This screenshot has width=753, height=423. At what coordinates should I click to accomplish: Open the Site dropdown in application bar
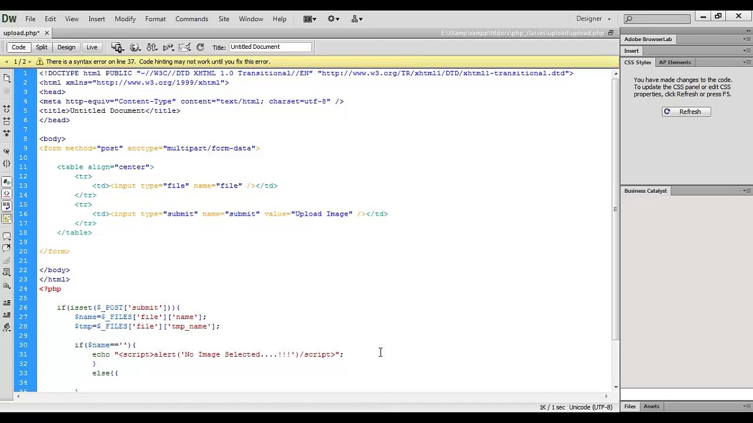coord(357,19)
